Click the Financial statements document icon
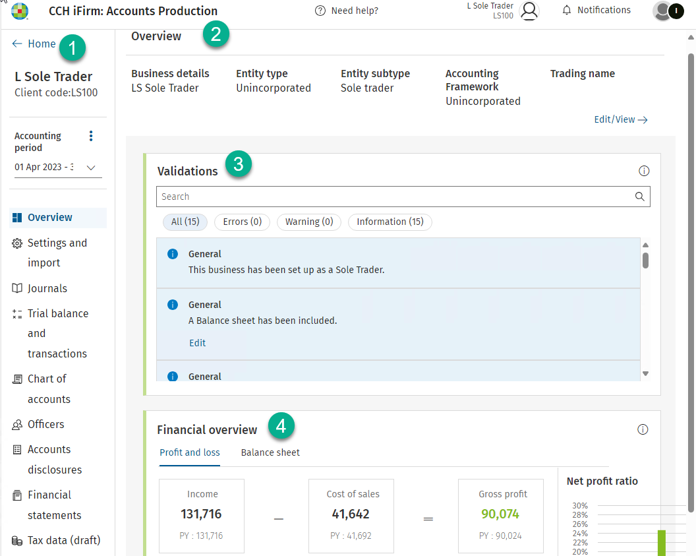The height and width of the screenshot is (556, 696). pyautogui.click(x=17, y=495)
